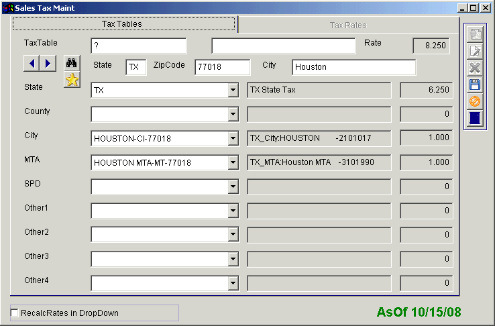Image resolution: width=495 pixels, height=326 pixels.
Task: Click the orange cancel circle icon
Action: (475, 101)
